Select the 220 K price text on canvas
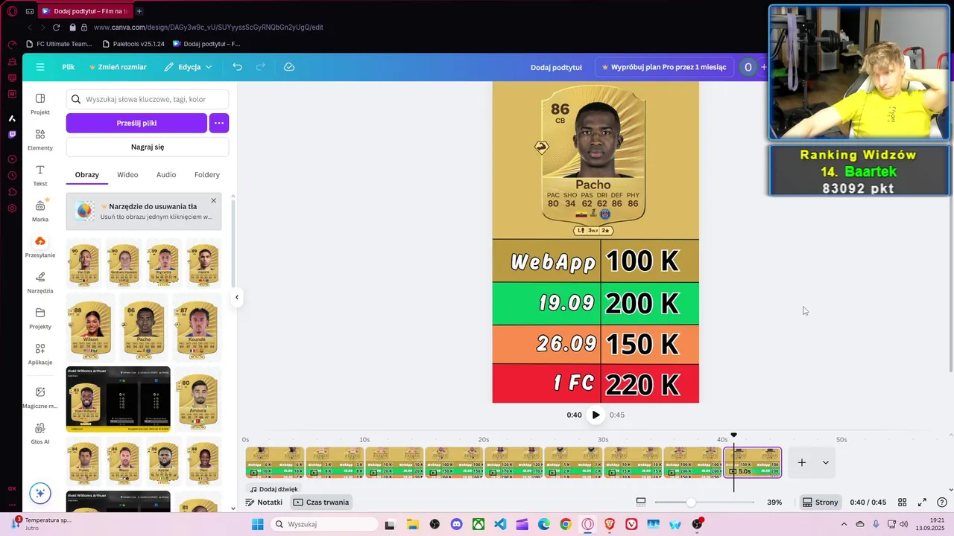954x536 pixels. pos(642,384)
